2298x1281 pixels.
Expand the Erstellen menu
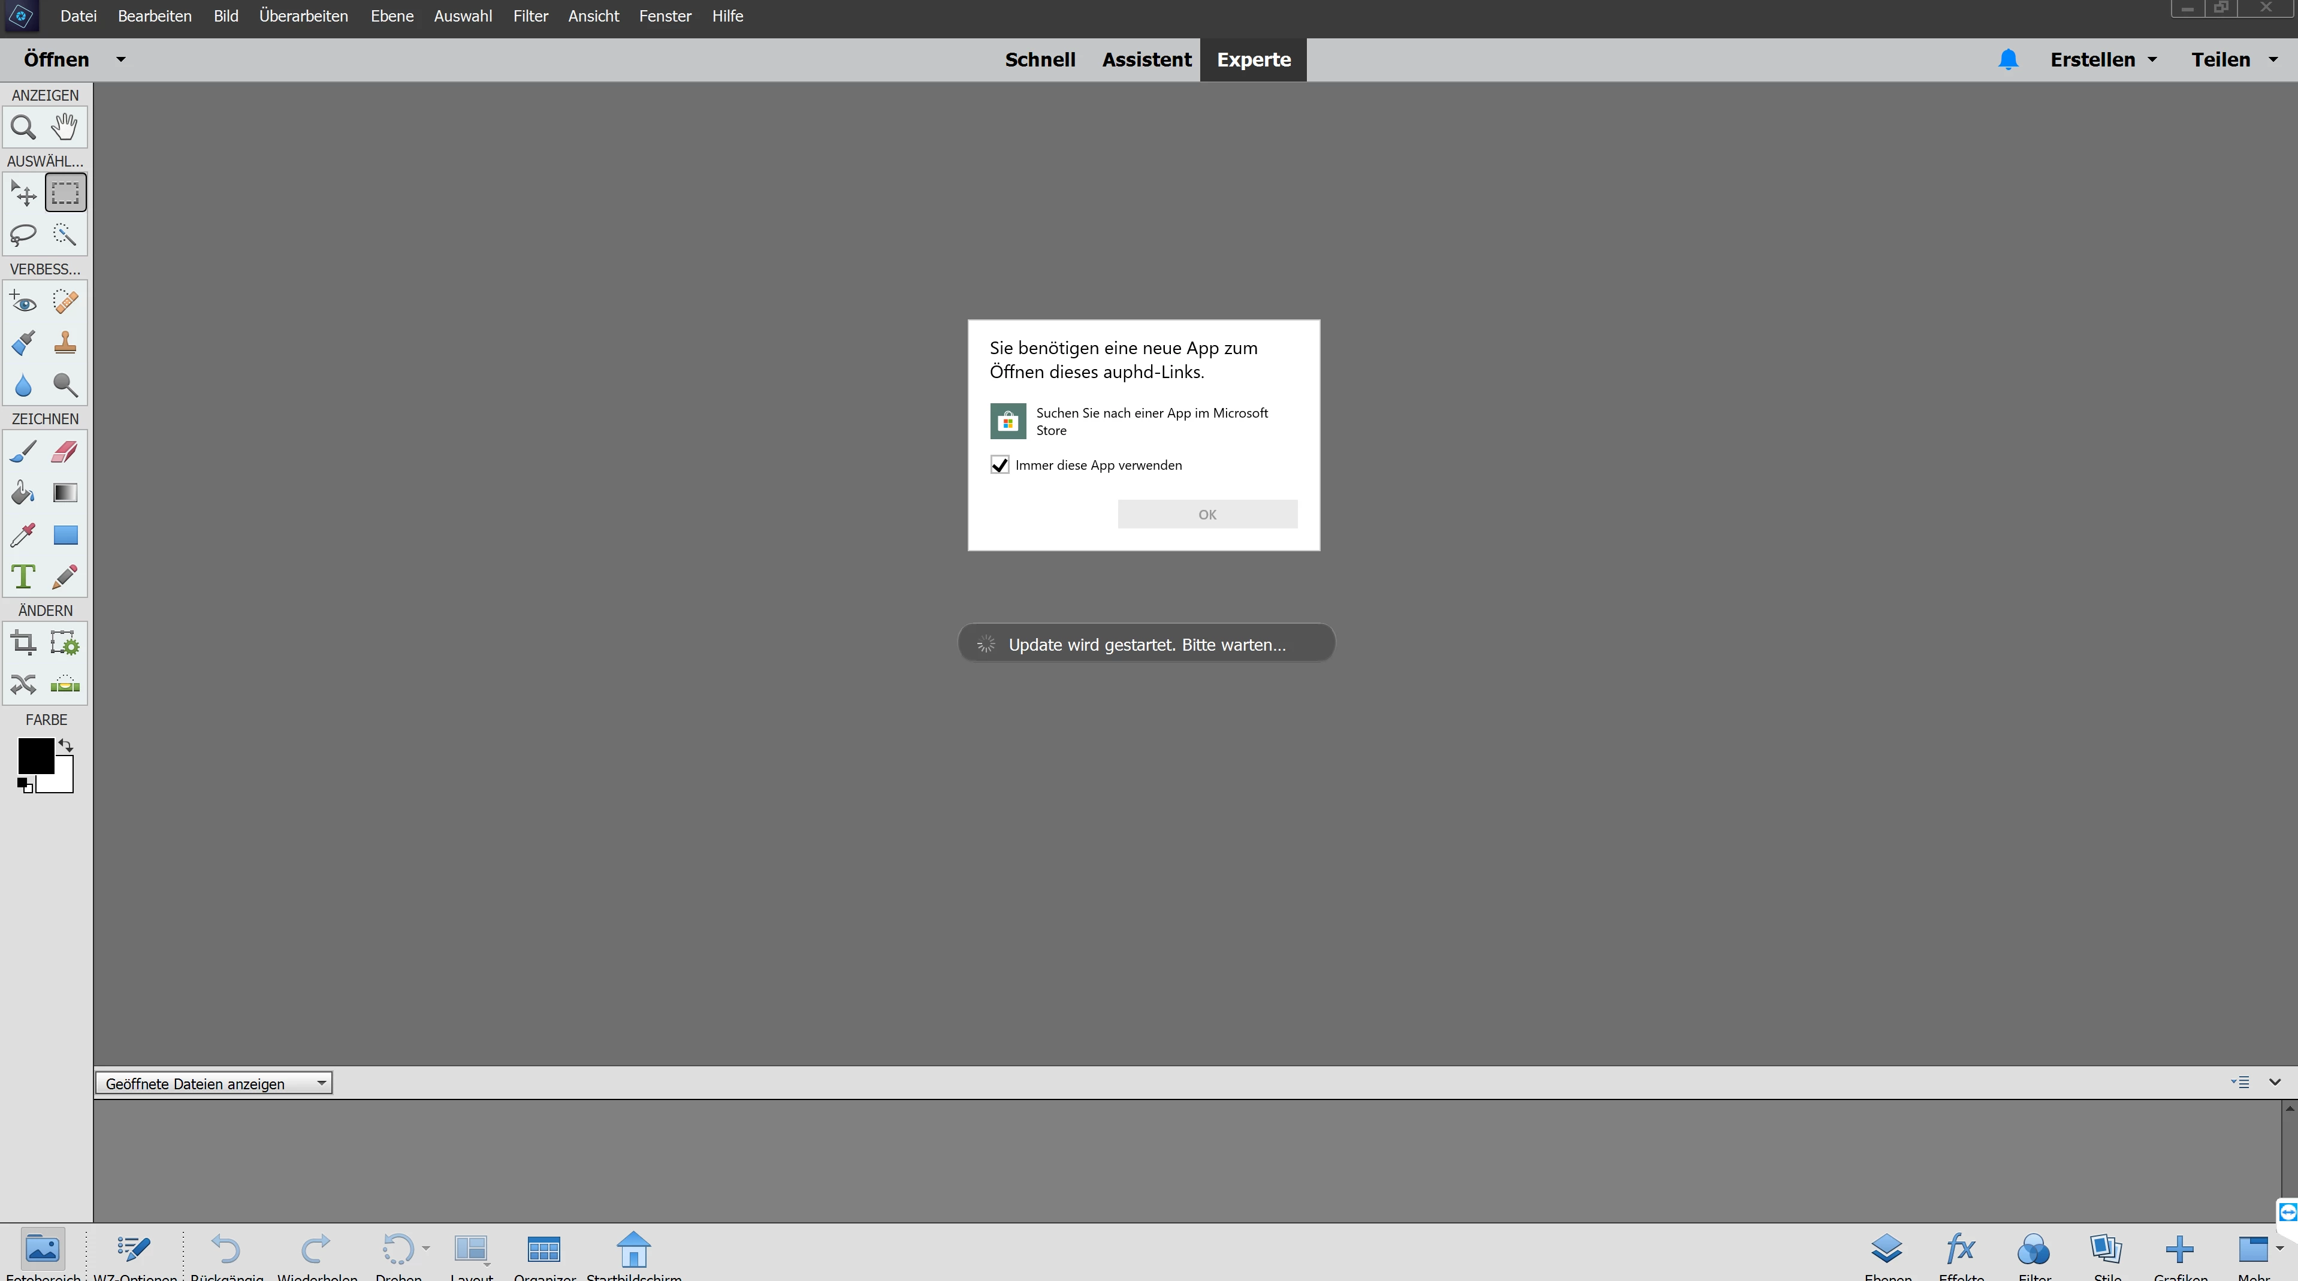2103,60
